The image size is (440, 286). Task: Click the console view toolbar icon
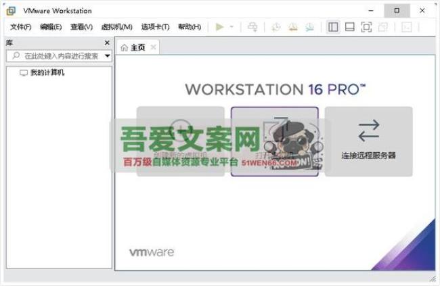(407, 27)
